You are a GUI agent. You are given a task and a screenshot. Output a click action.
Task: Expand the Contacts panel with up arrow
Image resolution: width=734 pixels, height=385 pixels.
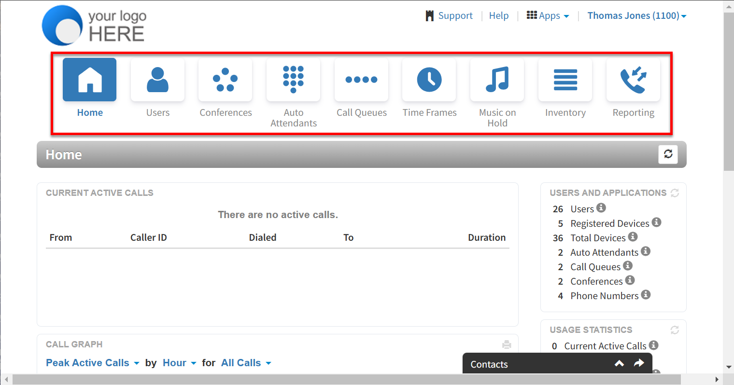pos(619,364)
